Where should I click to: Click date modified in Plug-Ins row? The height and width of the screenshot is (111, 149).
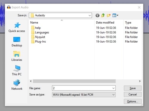pyautogui.click(x=106, y=41)
